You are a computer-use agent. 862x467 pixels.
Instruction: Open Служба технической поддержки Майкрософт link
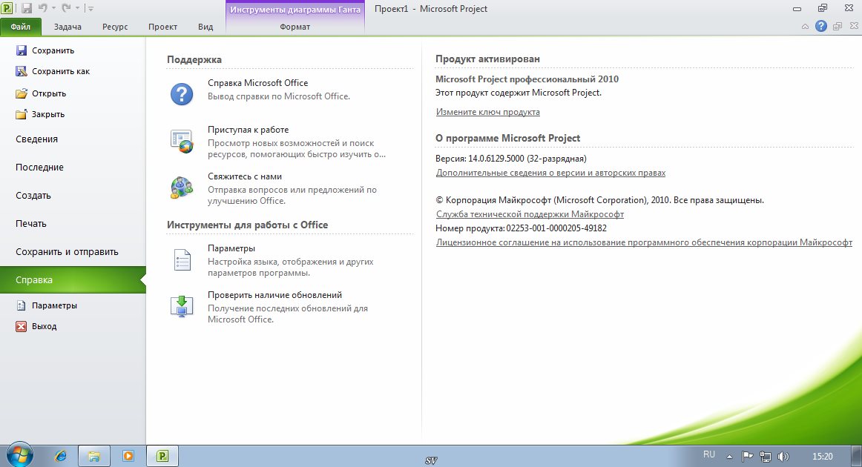pyautogui.click(x=530, y=214)
